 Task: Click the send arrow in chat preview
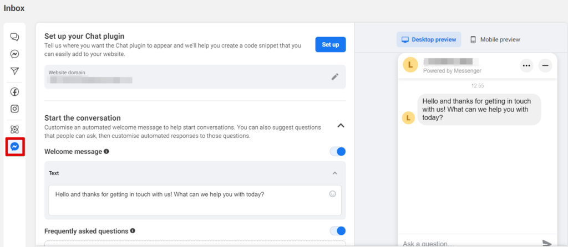[547, 243]
